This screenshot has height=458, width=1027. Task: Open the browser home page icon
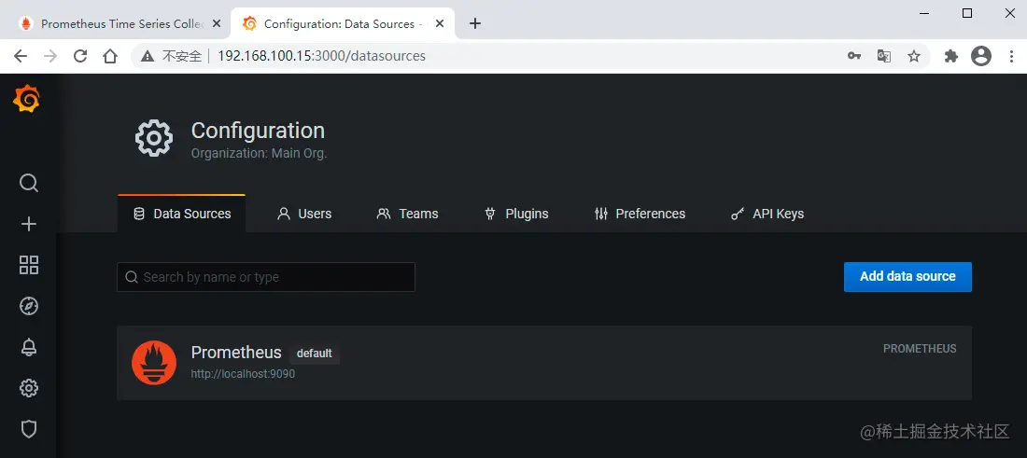click(x=110, y=56)
